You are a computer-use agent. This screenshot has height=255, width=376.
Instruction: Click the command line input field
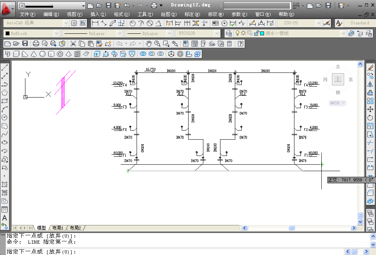click(175, 252)
